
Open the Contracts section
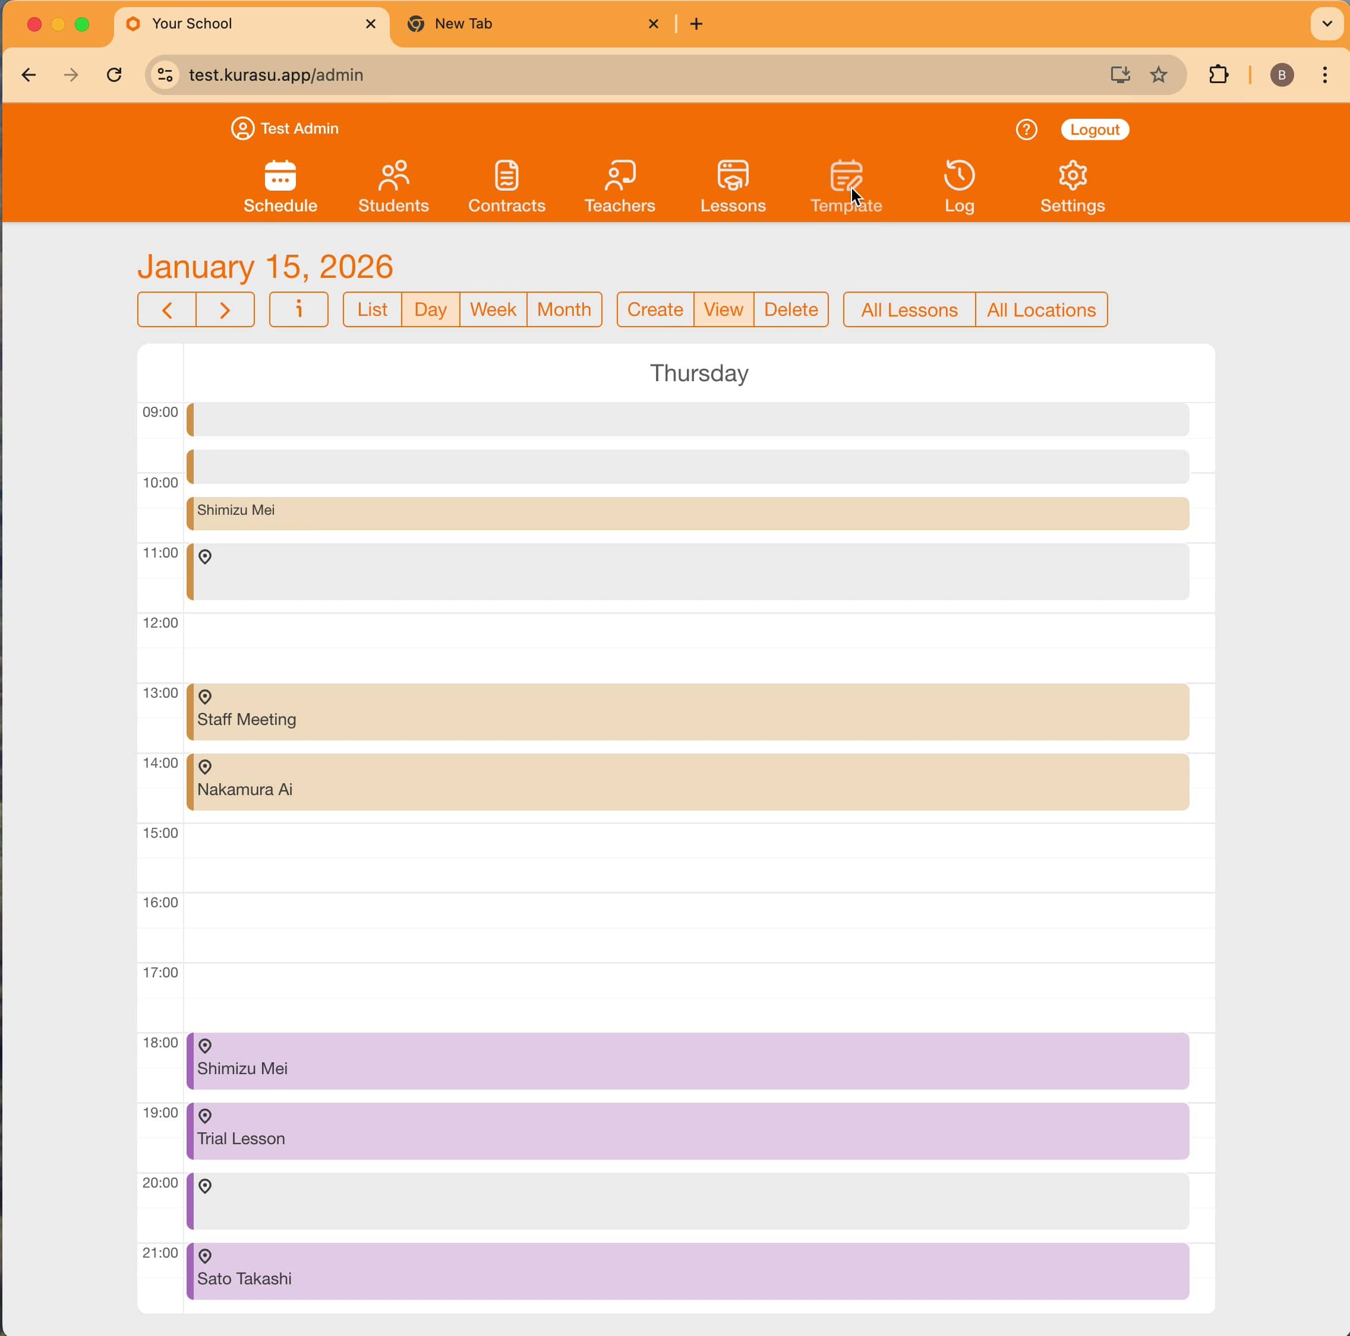click(507, 186)
